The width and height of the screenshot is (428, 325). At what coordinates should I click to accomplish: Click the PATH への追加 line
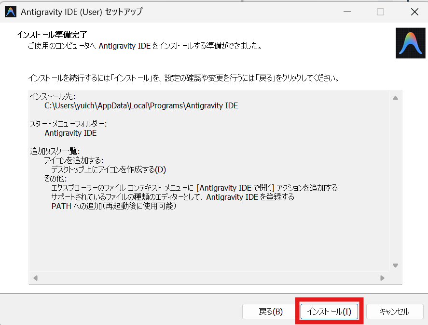tap(114, 206)
